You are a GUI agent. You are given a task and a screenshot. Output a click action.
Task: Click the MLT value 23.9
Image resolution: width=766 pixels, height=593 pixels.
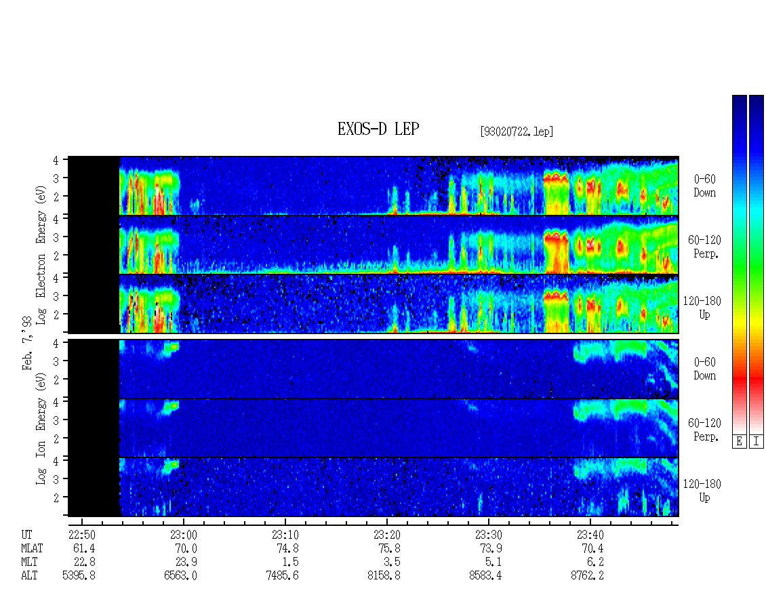point(186,563)
